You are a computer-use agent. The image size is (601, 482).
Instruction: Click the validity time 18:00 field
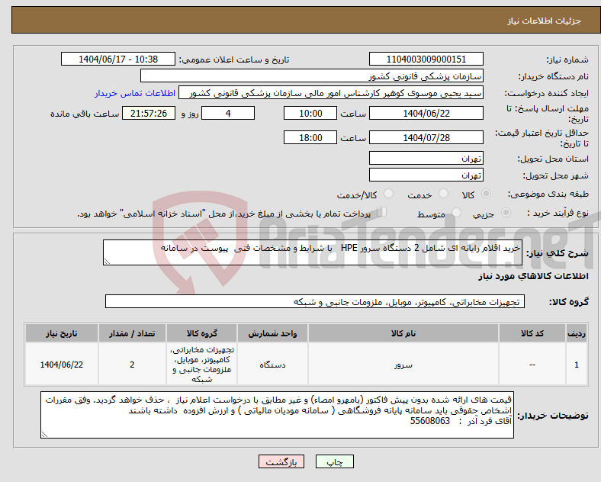click(310, 137)
